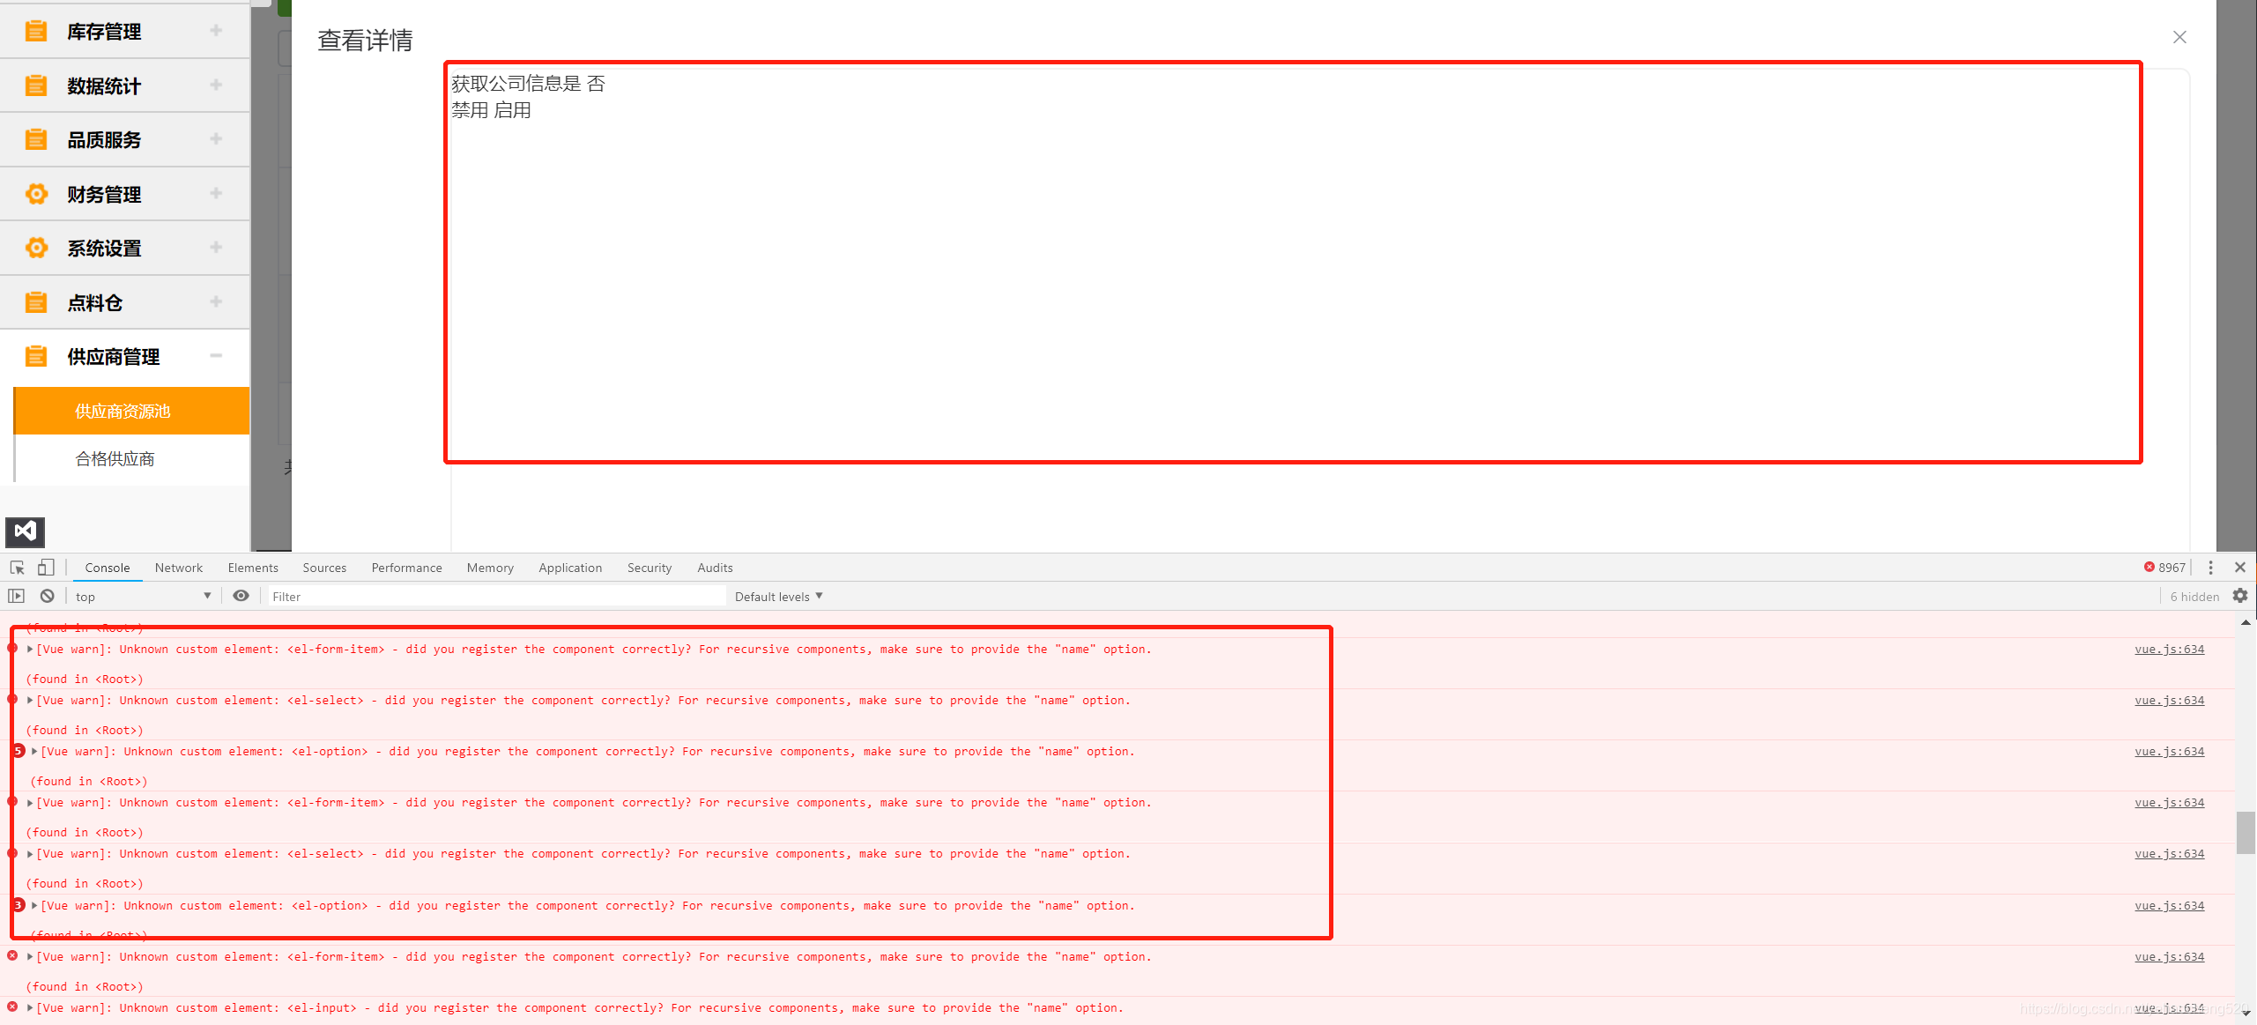Image resolution: width=2257 pixels, height=1025 pixels.
Task: Open the Default levels dropdown
Action: [779, 597]
